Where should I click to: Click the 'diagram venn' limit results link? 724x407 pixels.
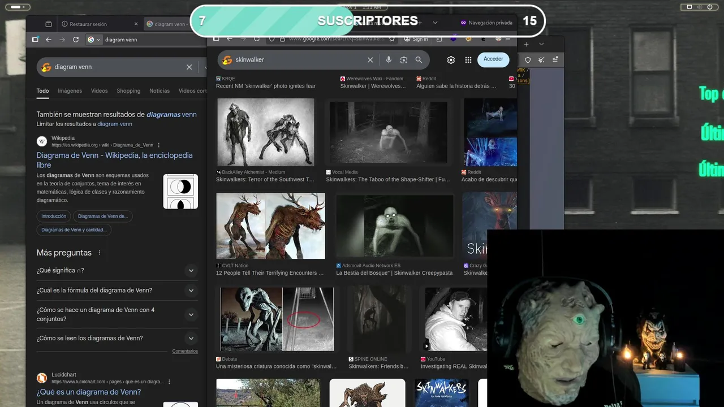click(x=115, y=124)
